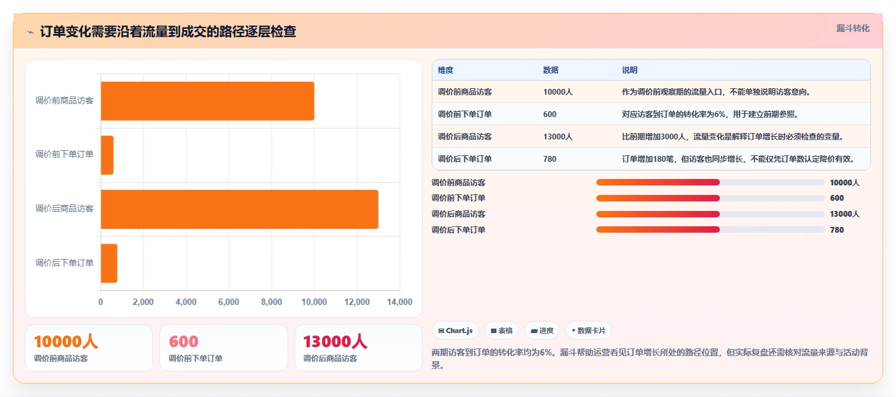Click the 调价后商品访客 progress bar showing 13000人

click(710, 214)
